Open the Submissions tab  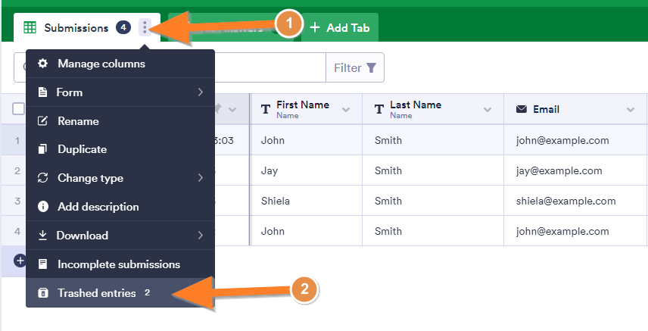point(76,28)
